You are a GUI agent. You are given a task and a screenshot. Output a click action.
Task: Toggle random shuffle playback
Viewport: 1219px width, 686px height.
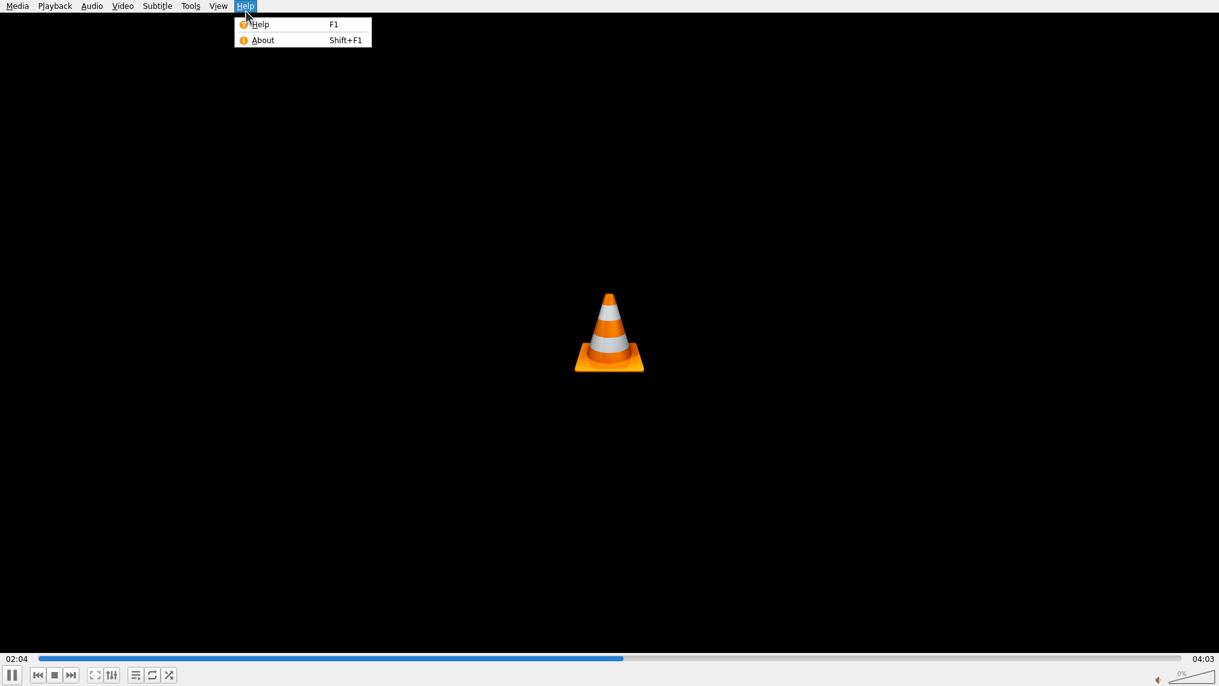(169, 675)
